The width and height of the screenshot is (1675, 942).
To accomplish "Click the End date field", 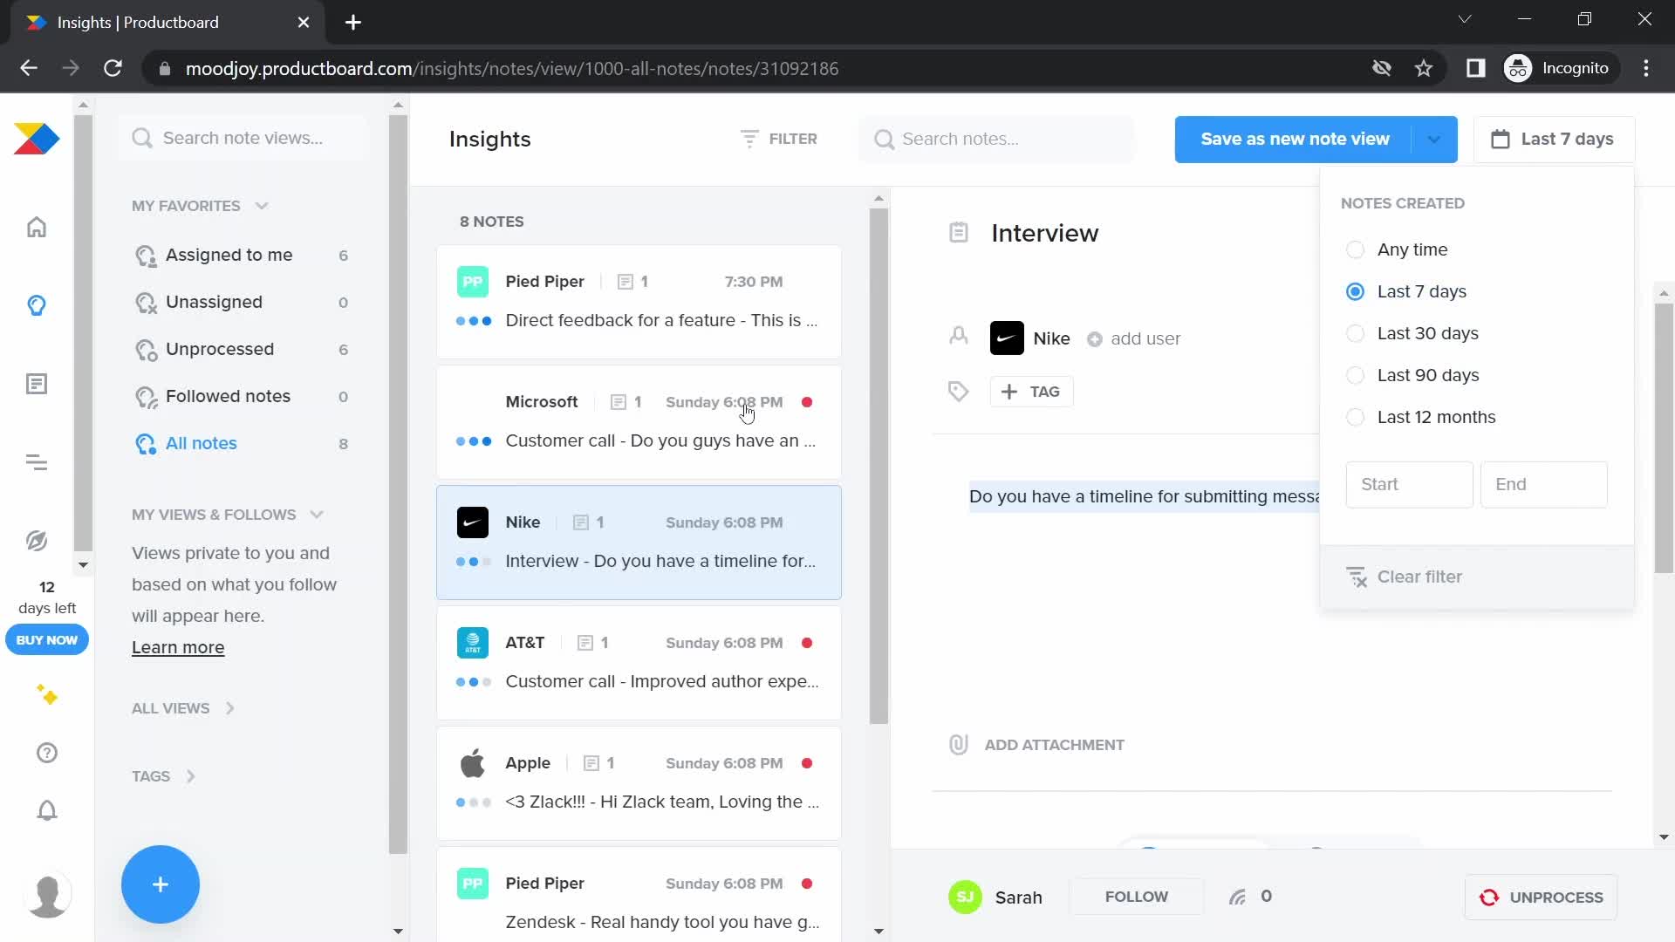I will pyautogui.click(x=1543, y=485).
